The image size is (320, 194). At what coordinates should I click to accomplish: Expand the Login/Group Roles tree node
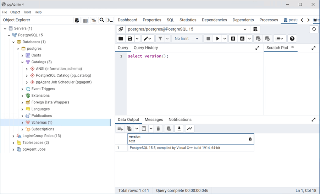pos(13,136)
